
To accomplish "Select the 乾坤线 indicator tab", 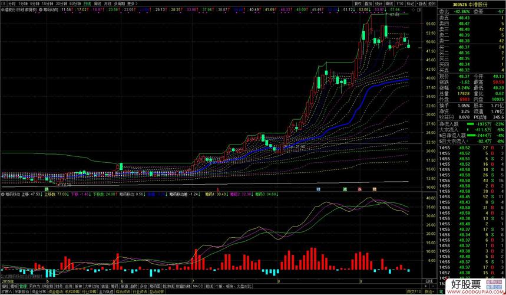I will 168,286.
